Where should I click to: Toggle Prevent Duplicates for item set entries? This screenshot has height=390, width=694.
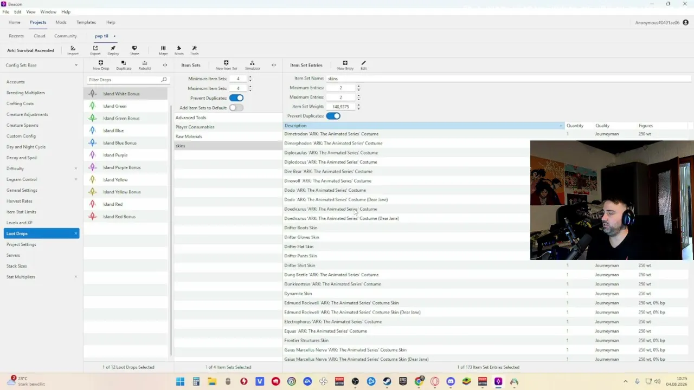tap(333, 116)
